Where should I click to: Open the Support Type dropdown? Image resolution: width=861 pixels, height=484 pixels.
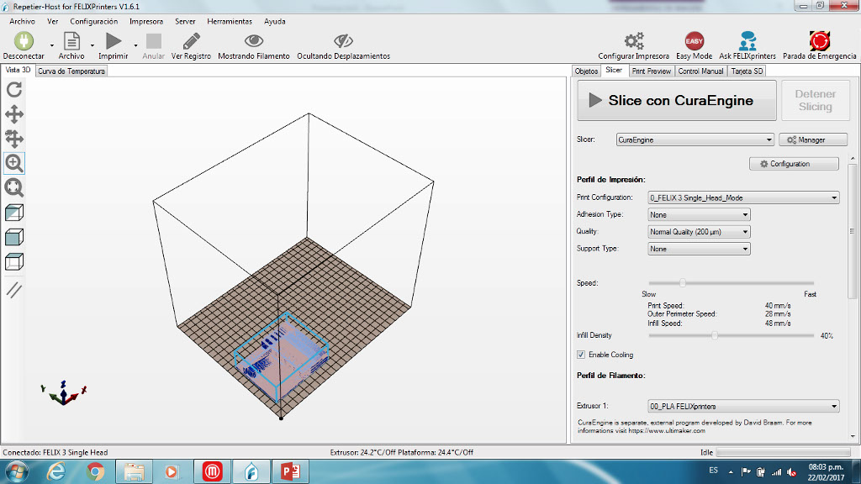[699, 249]
